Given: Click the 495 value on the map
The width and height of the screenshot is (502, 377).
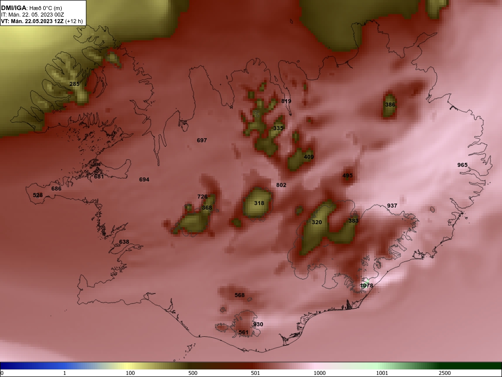Looking at the screenshot, I should click(x=347, y=175).
